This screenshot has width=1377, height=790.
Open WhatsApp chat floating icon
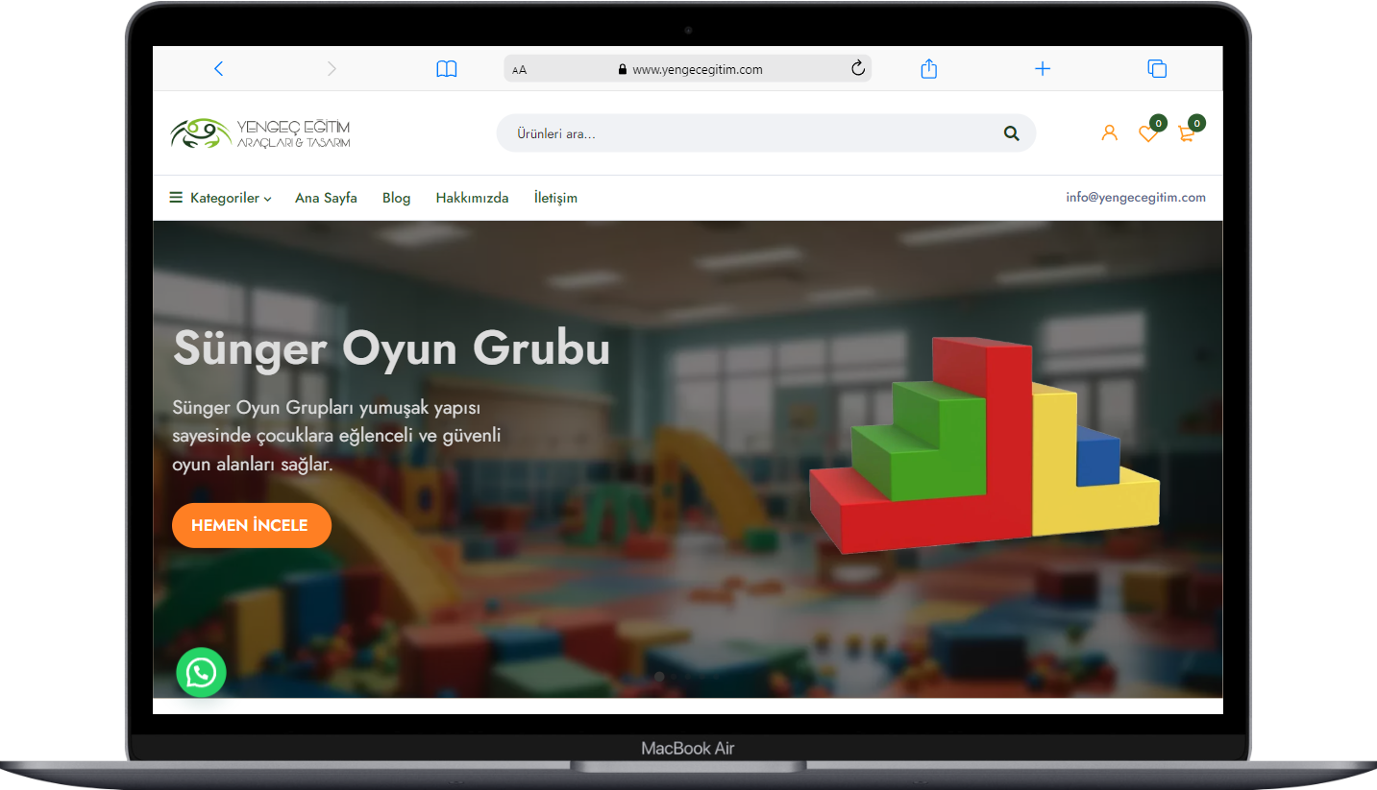click(201, 673)
